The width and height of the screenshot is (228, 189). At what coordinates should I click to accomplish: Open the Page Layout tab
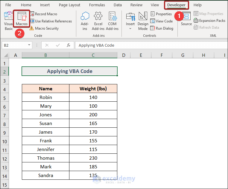point(69,5)
